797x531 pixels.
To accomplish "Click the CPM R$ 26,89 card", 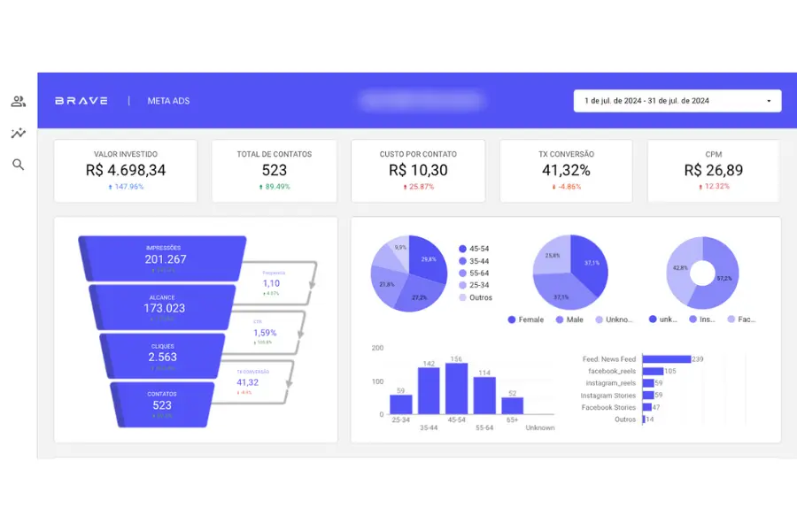I will tap(713, 171).
